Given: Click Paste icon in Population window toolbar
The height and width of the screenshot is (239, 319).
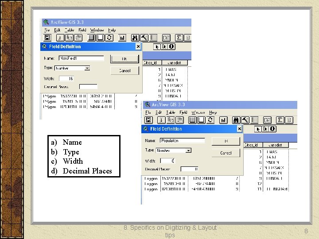Looking at the screenshot, I should pyautogui.click(x=179, y=120).
